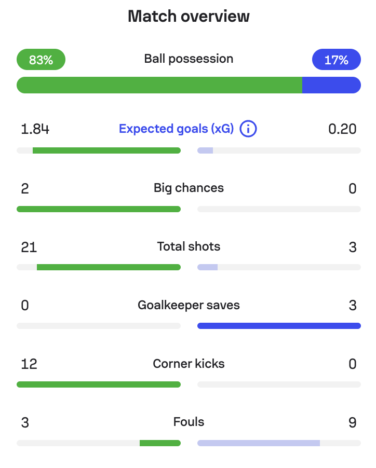Click the 17% possession badge
The image size is (376, 468).
[336, 60]
